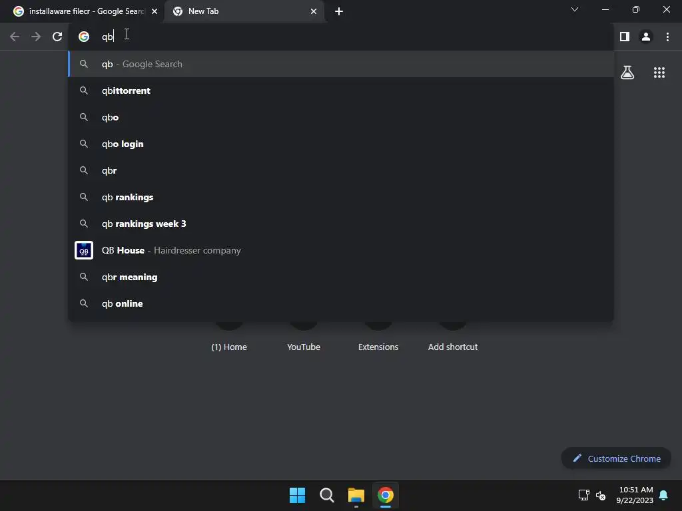
Task: Open a new tab with the plus button
Action: coord(339,11)
